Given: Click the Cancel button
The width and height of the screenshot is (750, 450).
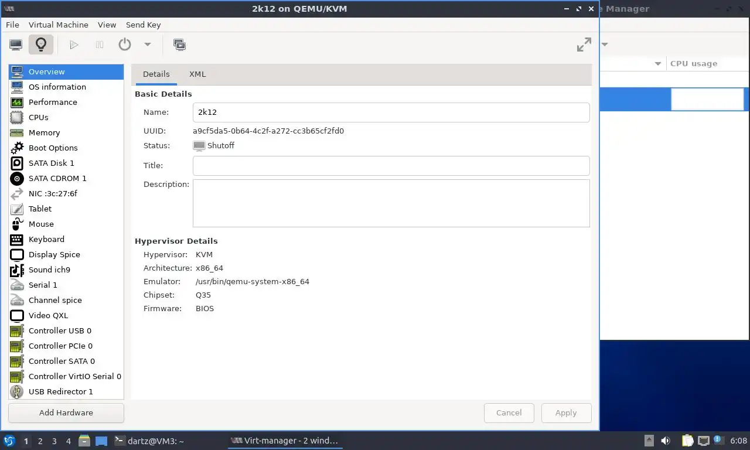Looking at the screenshot, I should (509, 412).
